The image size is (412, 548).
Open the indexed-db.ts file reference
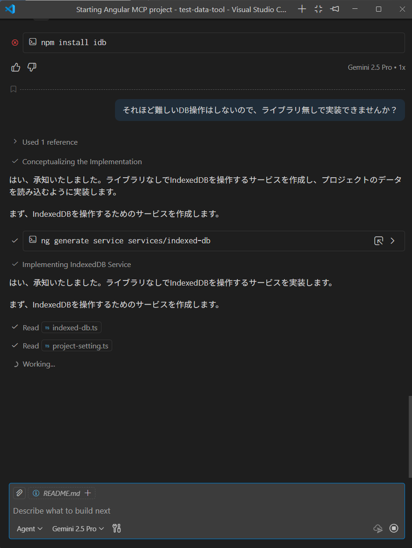[71, 327]
